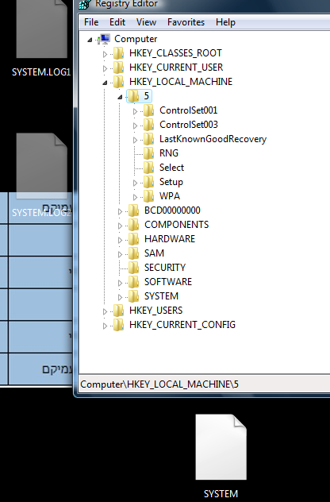Open the Edit menu
Image resolution: width=330 pixels, height=502 pixels.
pos(117,22)
